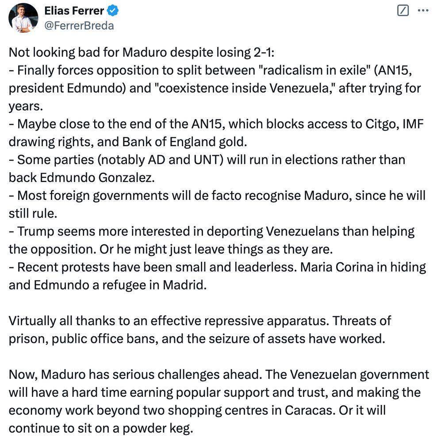Click the Grok slash-box icon
Viewport: 437px width, 443px height.
pyautogui.click(x=403, y=11)
